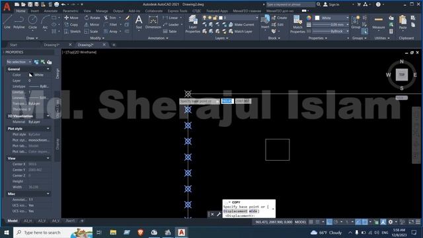The width and height of the screenshot is (423, 238).
Task: Click the Save icon in quick access toolbar
Action: pyautogui.click(x=30, y=5)
